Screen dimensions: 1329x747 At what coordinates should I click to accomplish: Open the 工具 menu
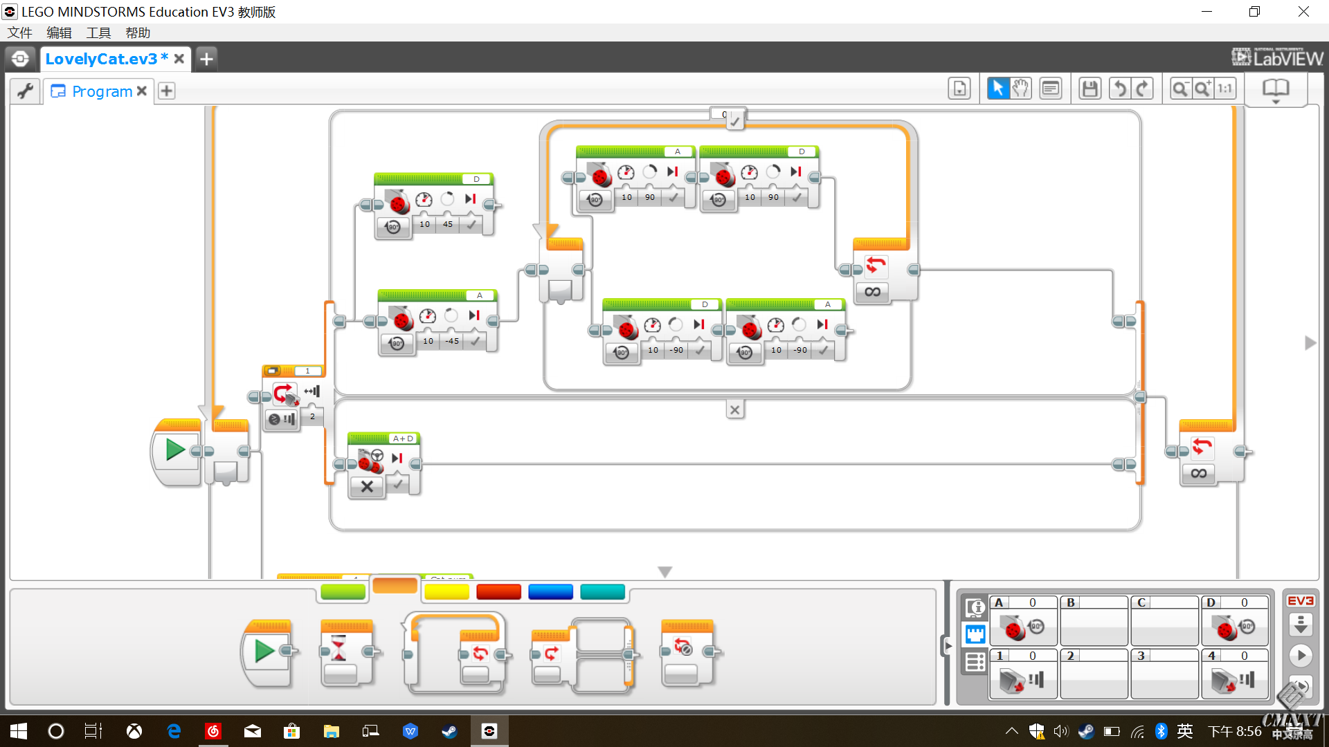pos(98,33)
